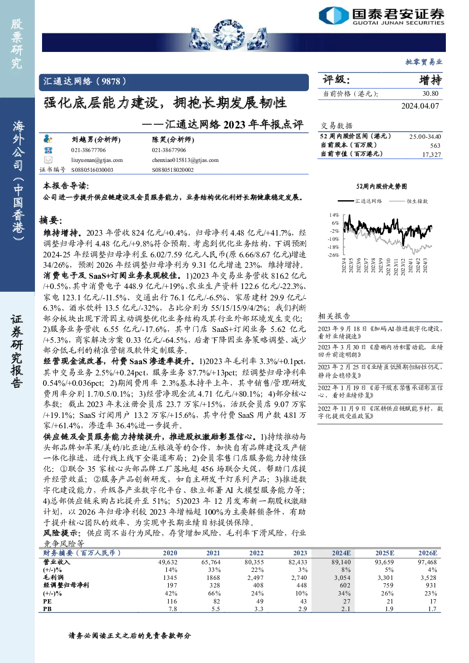Click the PE row label
Viewport: 469px width, 663px height.
point(47,601)
